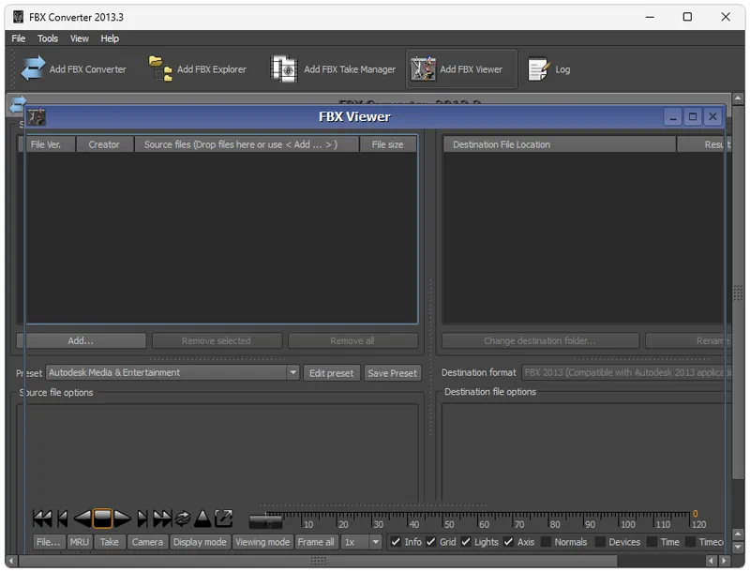
Task: Toggle loop playback icon
Action: click(x=183, y=519)
